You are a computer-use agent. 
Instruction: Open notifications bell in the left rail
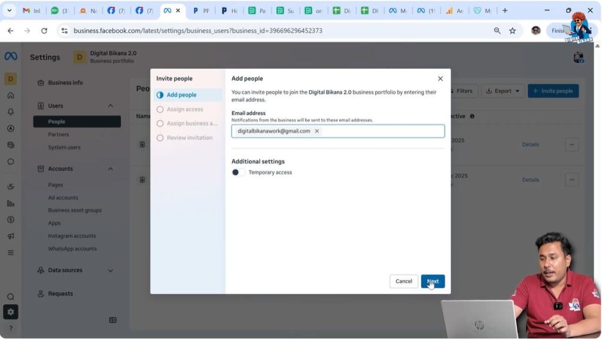click(x=11, y=112)
